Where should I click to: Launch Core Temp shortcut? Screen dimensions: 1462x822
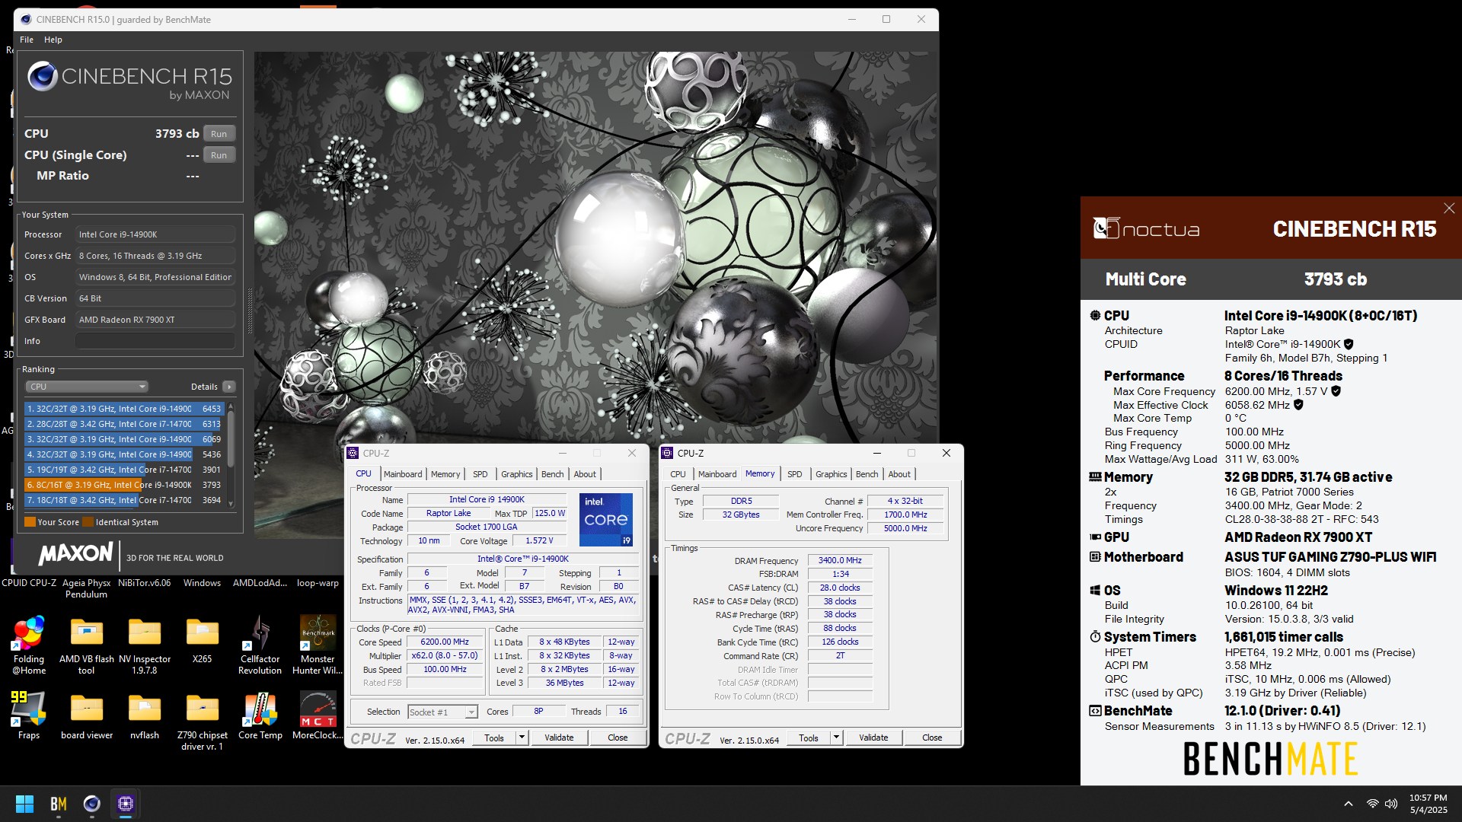(260, 715)
